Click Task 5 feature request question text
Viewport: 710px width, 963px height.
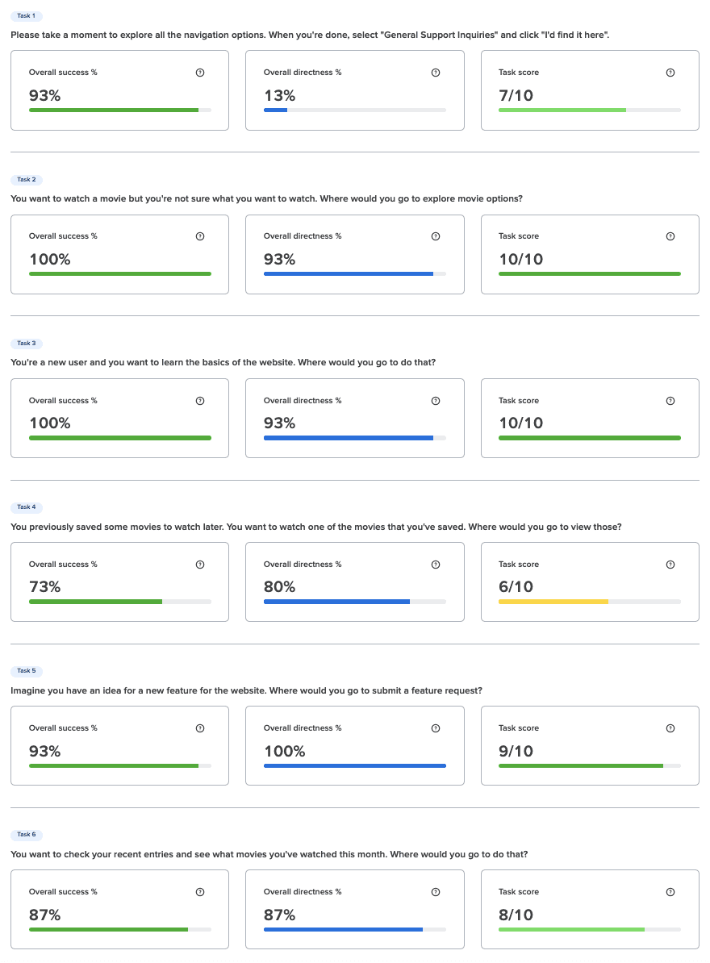pos(246,690)
